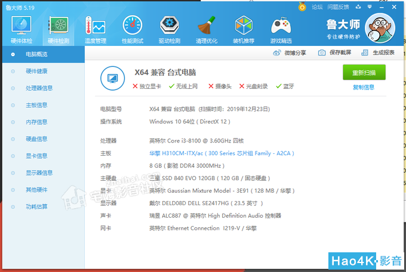Click the 生成报表 report icon
Viewport: 406px width, 272px height.
[365, 52]
